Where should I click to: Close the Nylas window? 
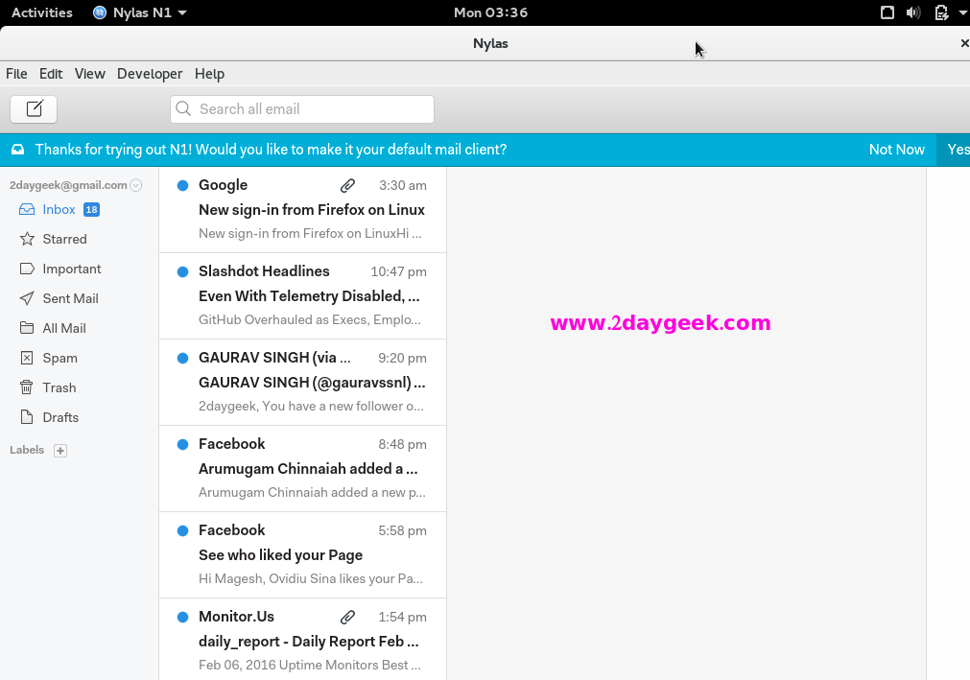click(964, 43)
